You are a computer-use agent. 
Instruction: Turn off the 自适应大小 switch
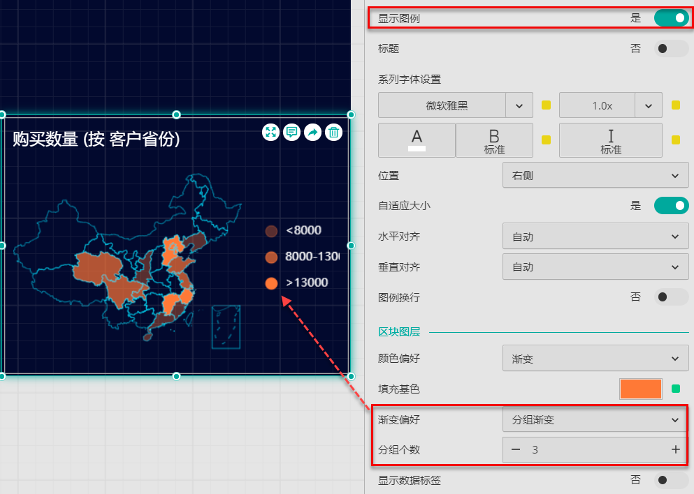tap(671, 206)
